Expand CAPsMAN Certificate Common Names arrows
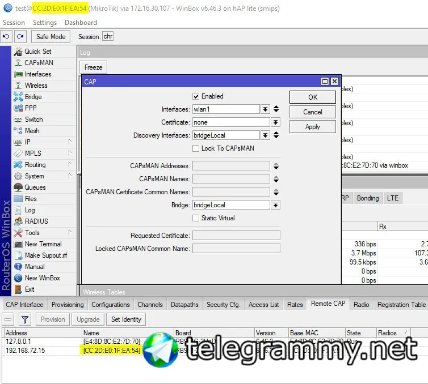428x384 pixels. [x=276, y=192]
